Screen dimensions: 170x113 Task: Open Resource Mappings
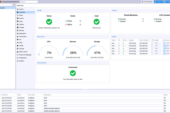[x=25, y=55]
